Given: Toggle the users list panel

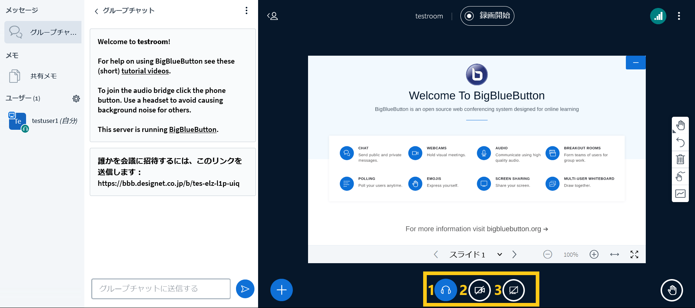Looking at the screenshot, I should pos(273,16).
